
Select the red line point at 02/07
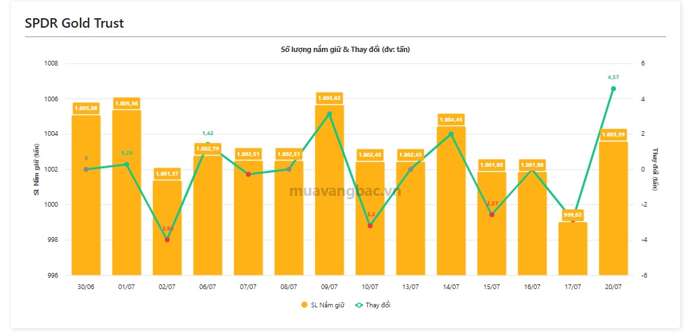[x=167, y=240]
